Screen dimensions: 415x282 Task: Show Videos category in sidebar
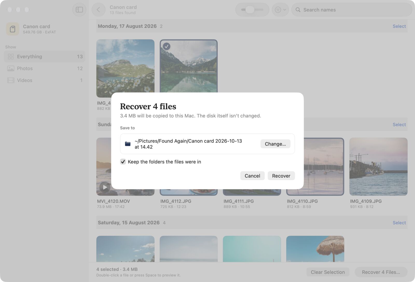coord(44,80)
